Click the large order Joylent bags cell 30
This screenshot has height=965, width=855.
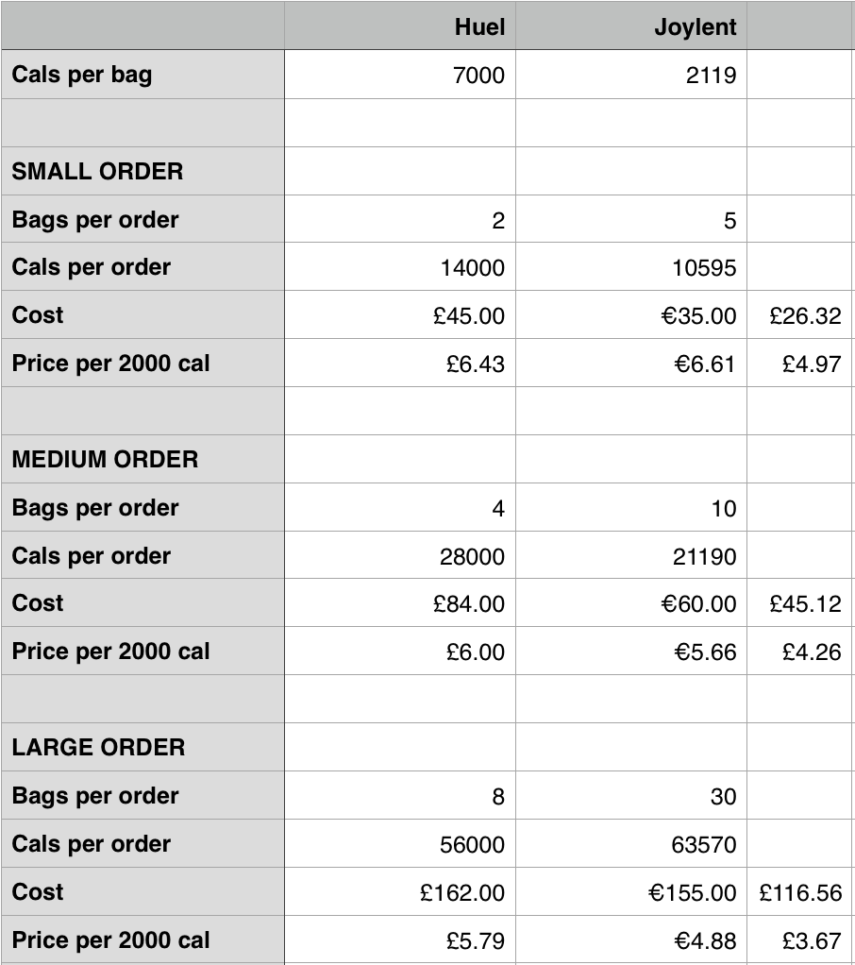point(631,796)
